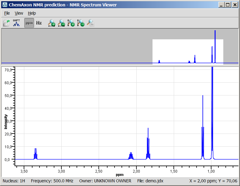Click the ChemAxon app icon in title bar
Screen dimensions: 240x186
[x=5, y=5]
